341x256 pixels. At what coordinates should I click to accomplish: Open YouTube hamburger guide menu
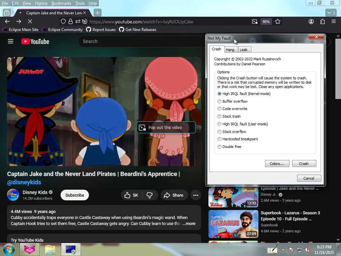click(x=11, y=41)
